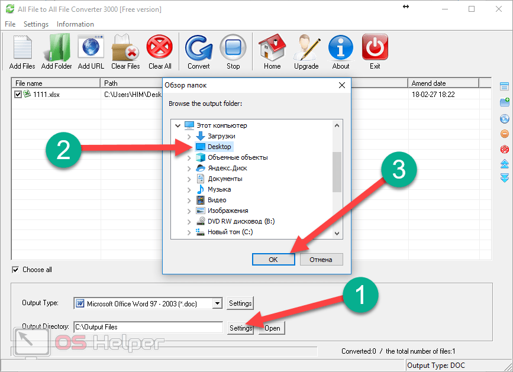Click the File name column header
Image resolution: width=513 pixels, height=372 pixels.
[56, 83]
